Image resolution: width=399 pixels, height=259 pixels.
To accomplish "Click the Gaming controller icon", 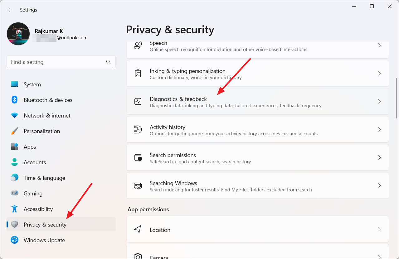I will coord(15,194).
